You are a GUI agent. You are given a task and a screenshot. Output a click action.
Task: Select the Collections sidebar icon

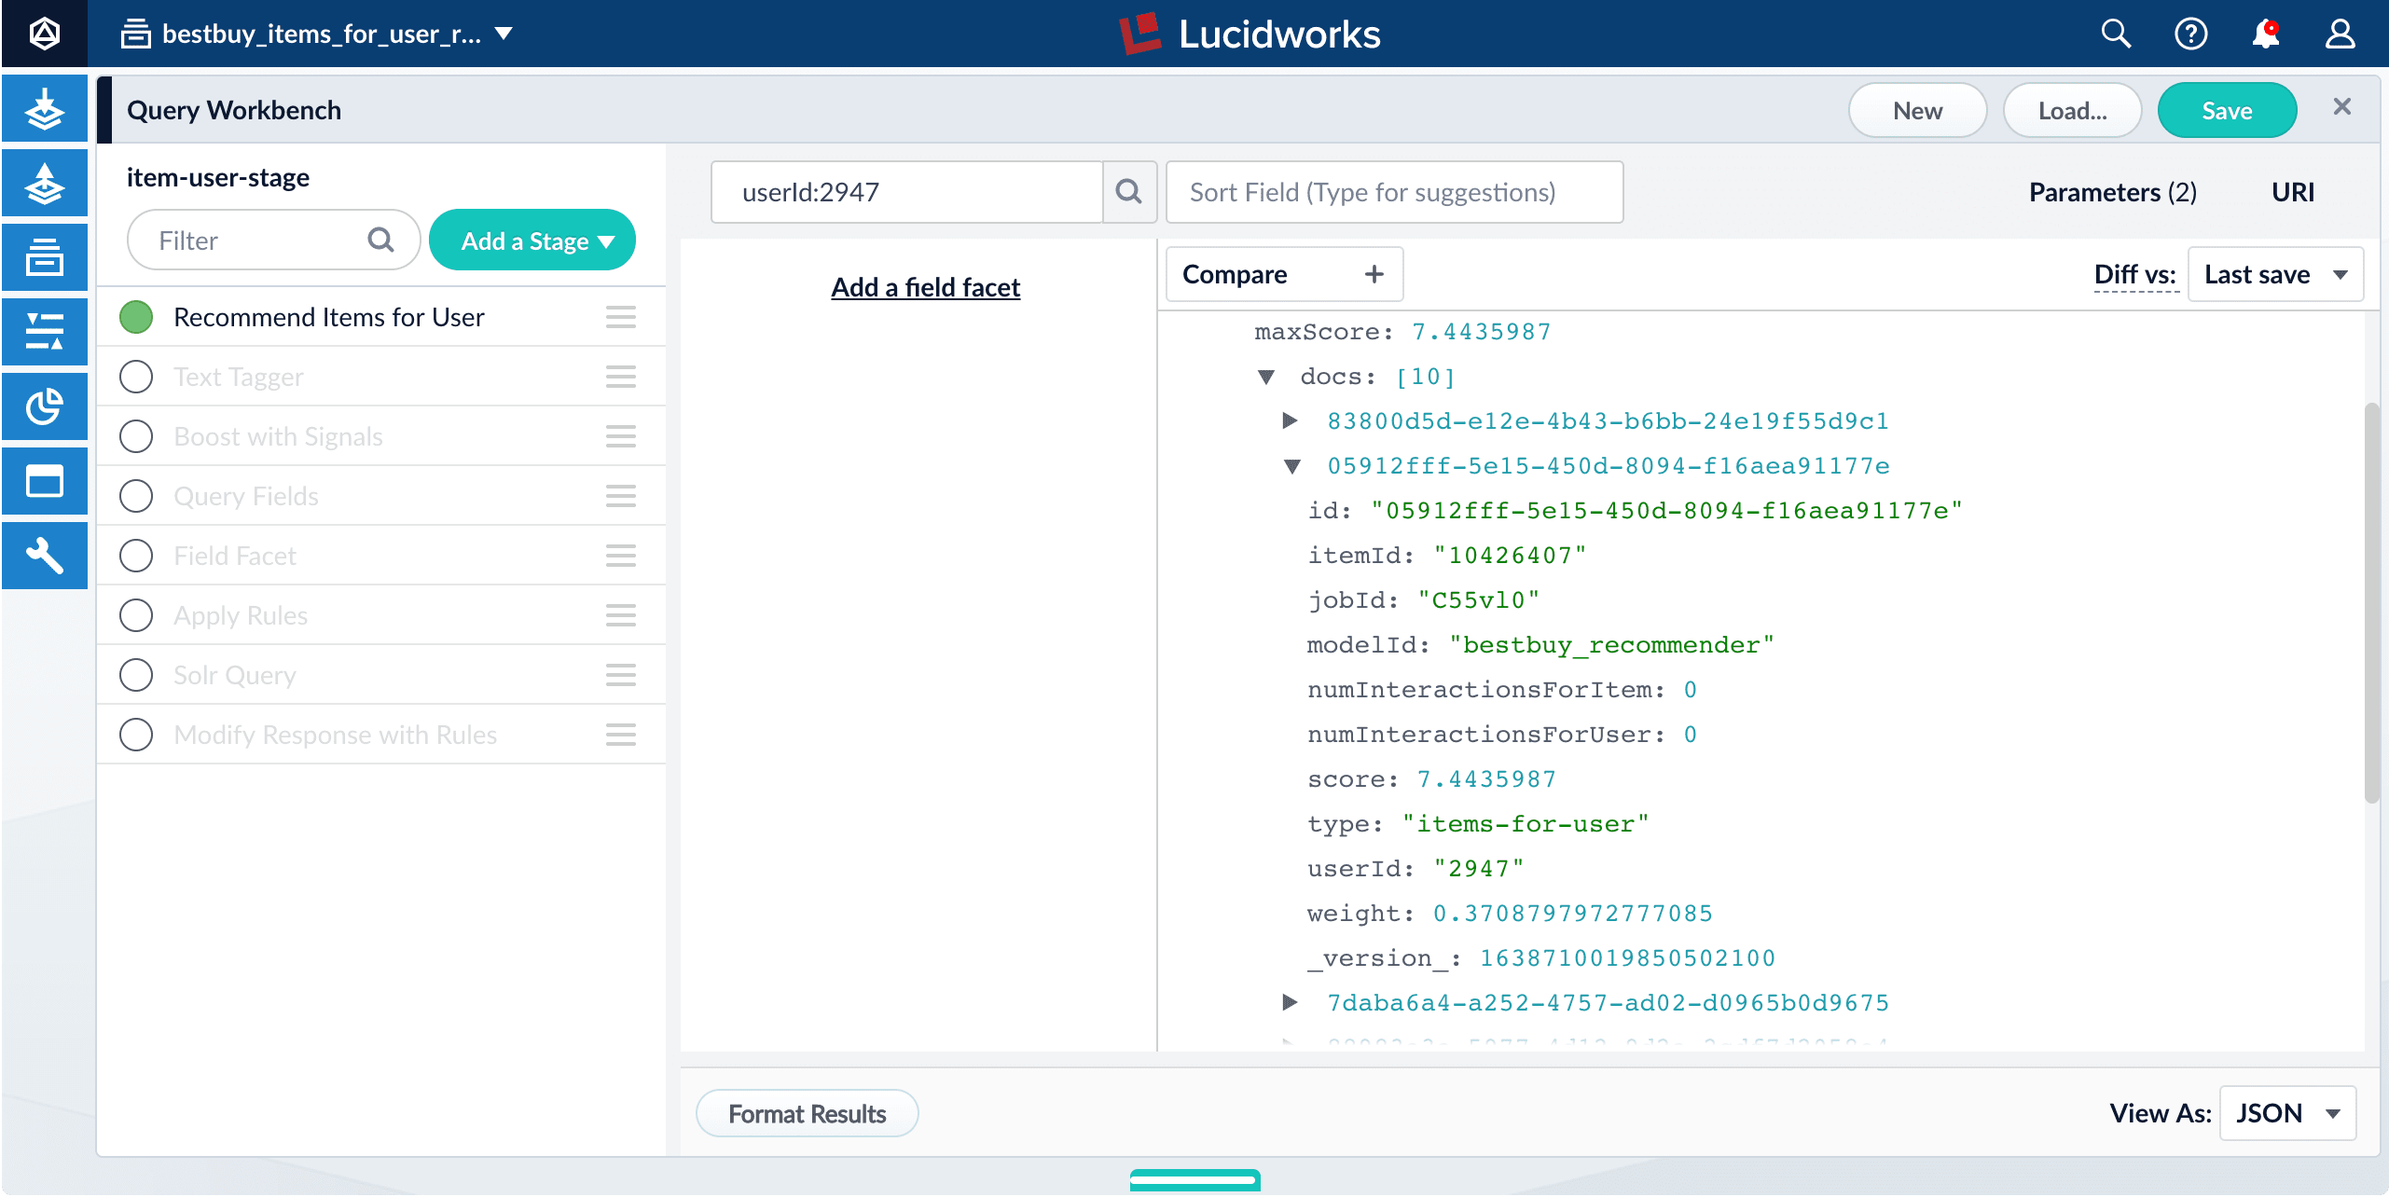[44, 257]
